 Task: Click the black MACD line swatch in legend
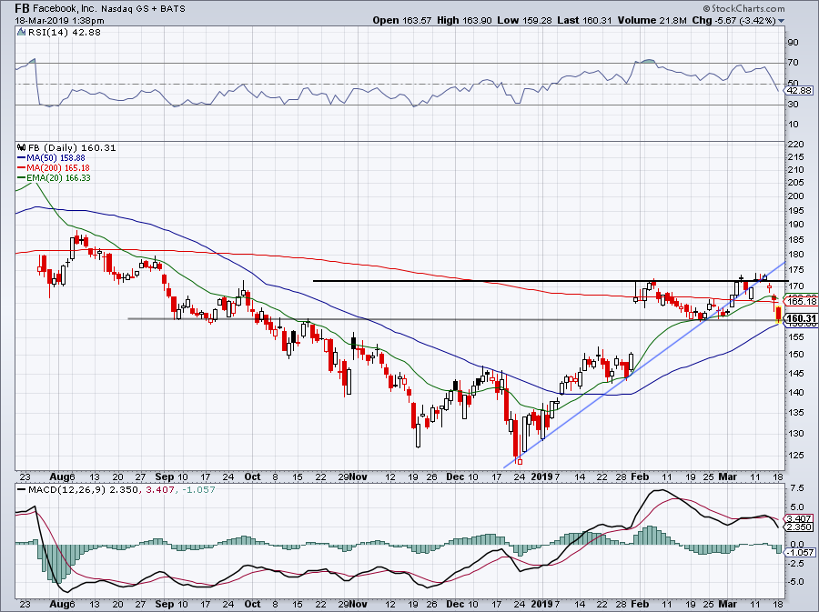[x=22, y=490]
